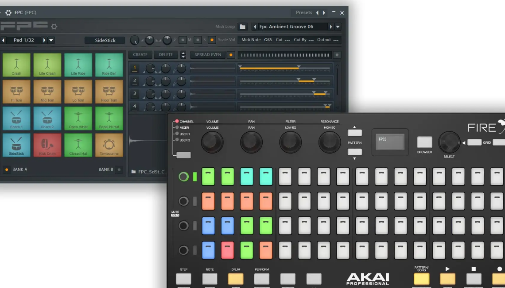Select the Kick Drum pad

pos(47,145)
